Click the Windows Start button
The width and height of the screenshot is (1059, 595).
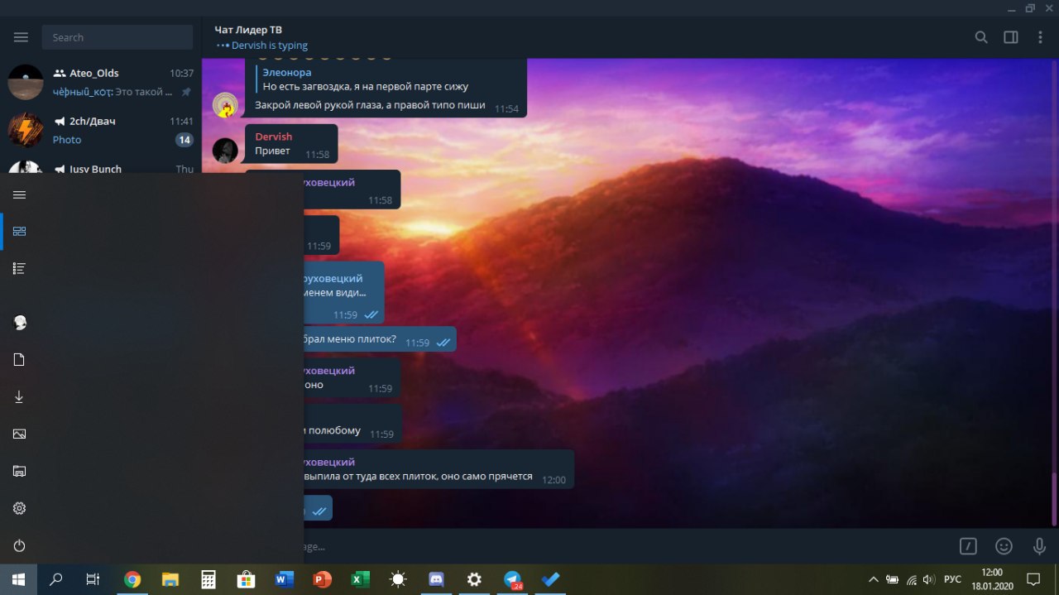point(18,579)
